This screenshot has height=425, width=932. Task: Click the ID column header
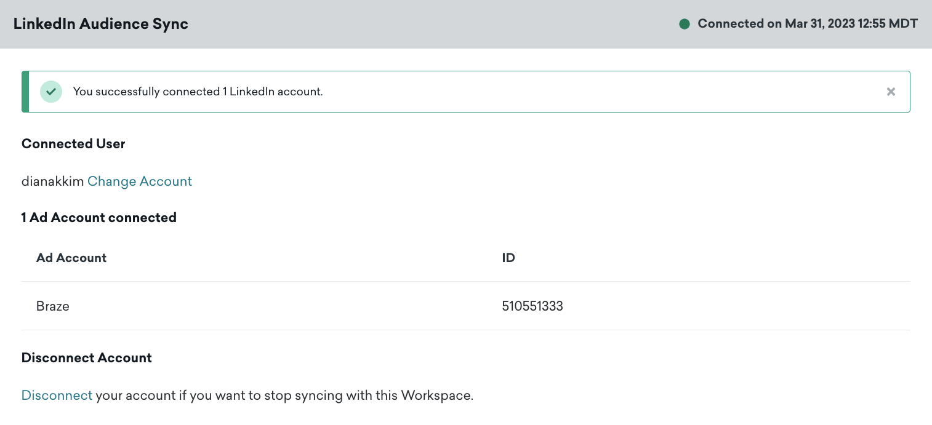tap(508, 258)
